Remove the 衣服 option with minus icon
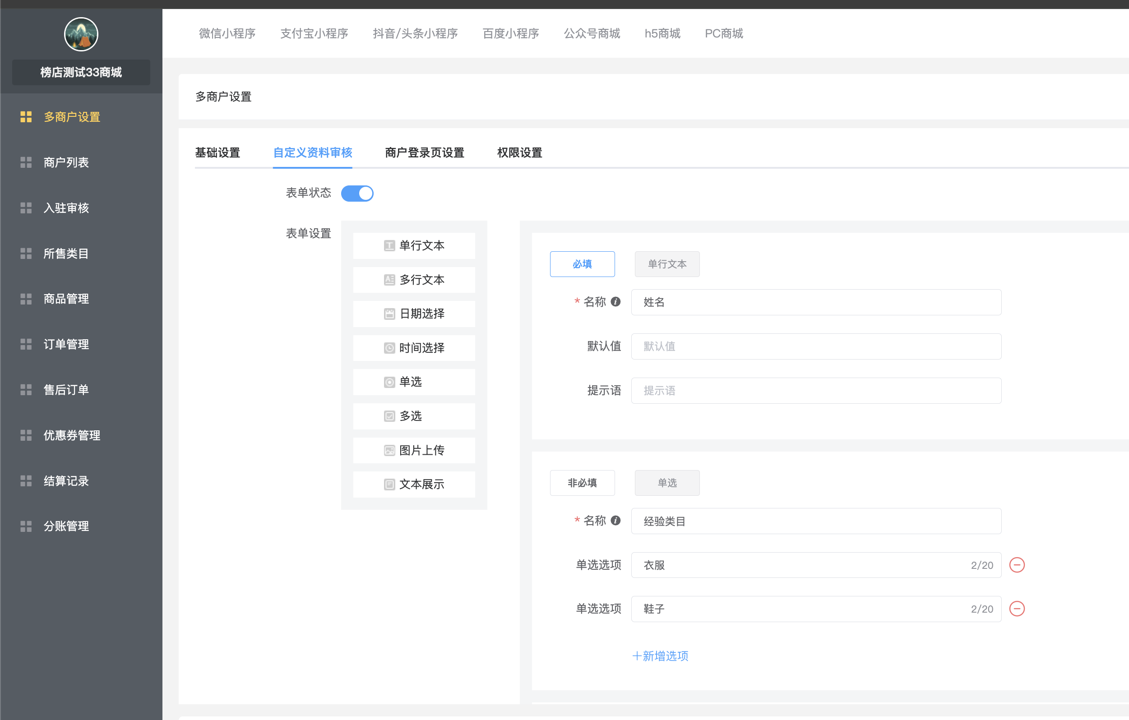 tap(1017, 565)
